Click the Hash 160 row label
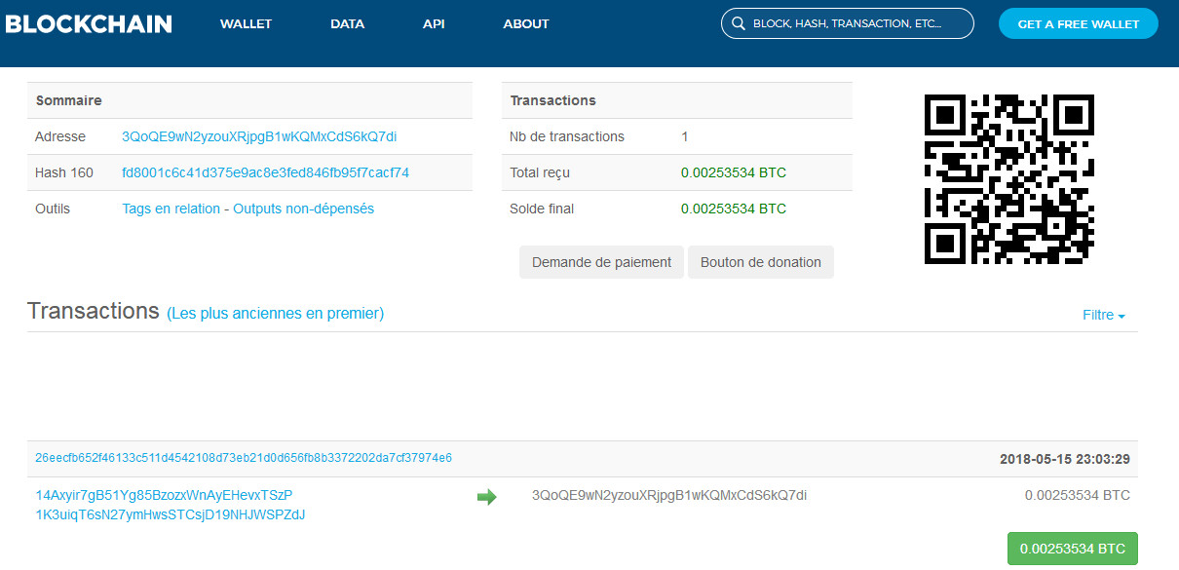Image resolution: width=1179 pixels, height=570 pixels. 64,172
